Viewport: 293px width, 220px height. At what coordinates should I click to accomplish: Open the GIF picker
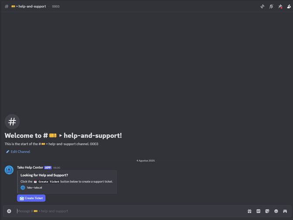tap(258, 211)
